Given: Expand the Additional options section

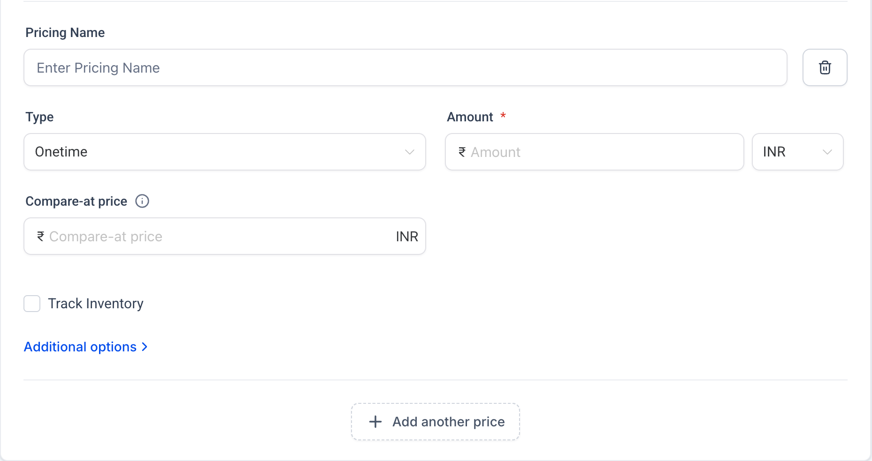Looking at the screenshot, I should click(80, 347).
